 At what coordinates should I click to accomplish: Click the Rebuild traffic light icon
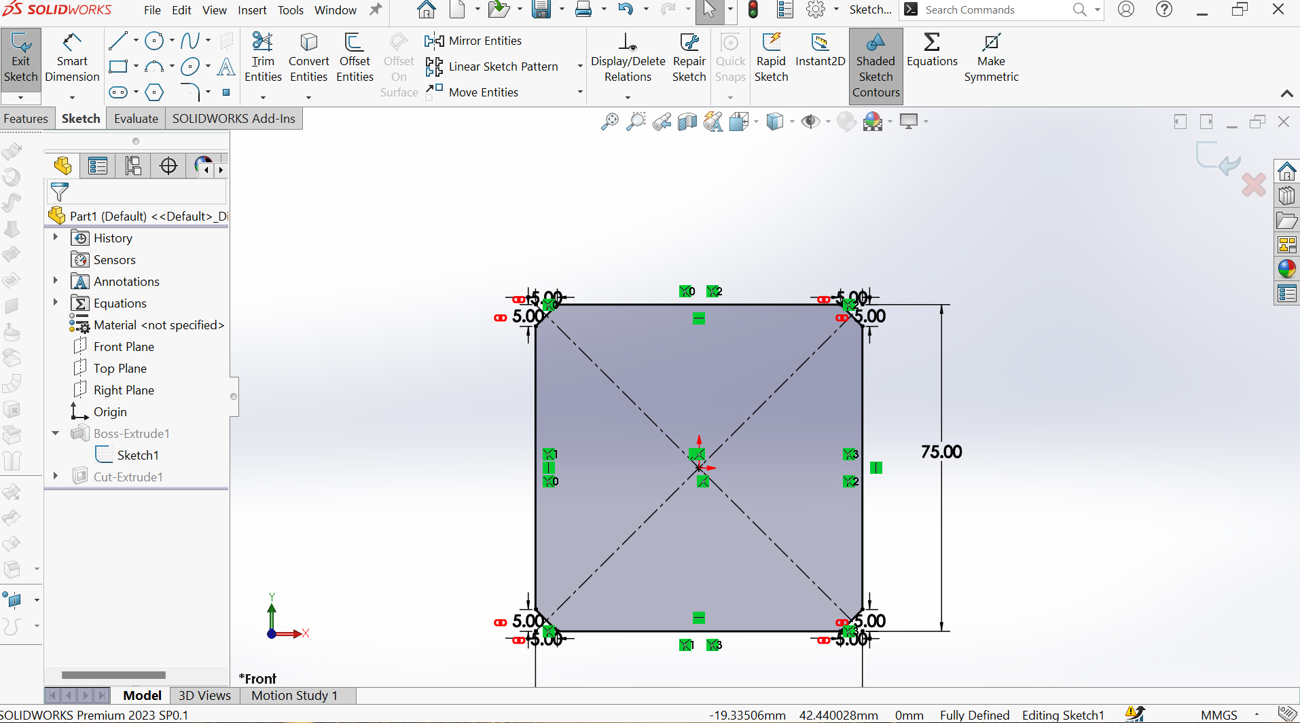pos(753,10)
